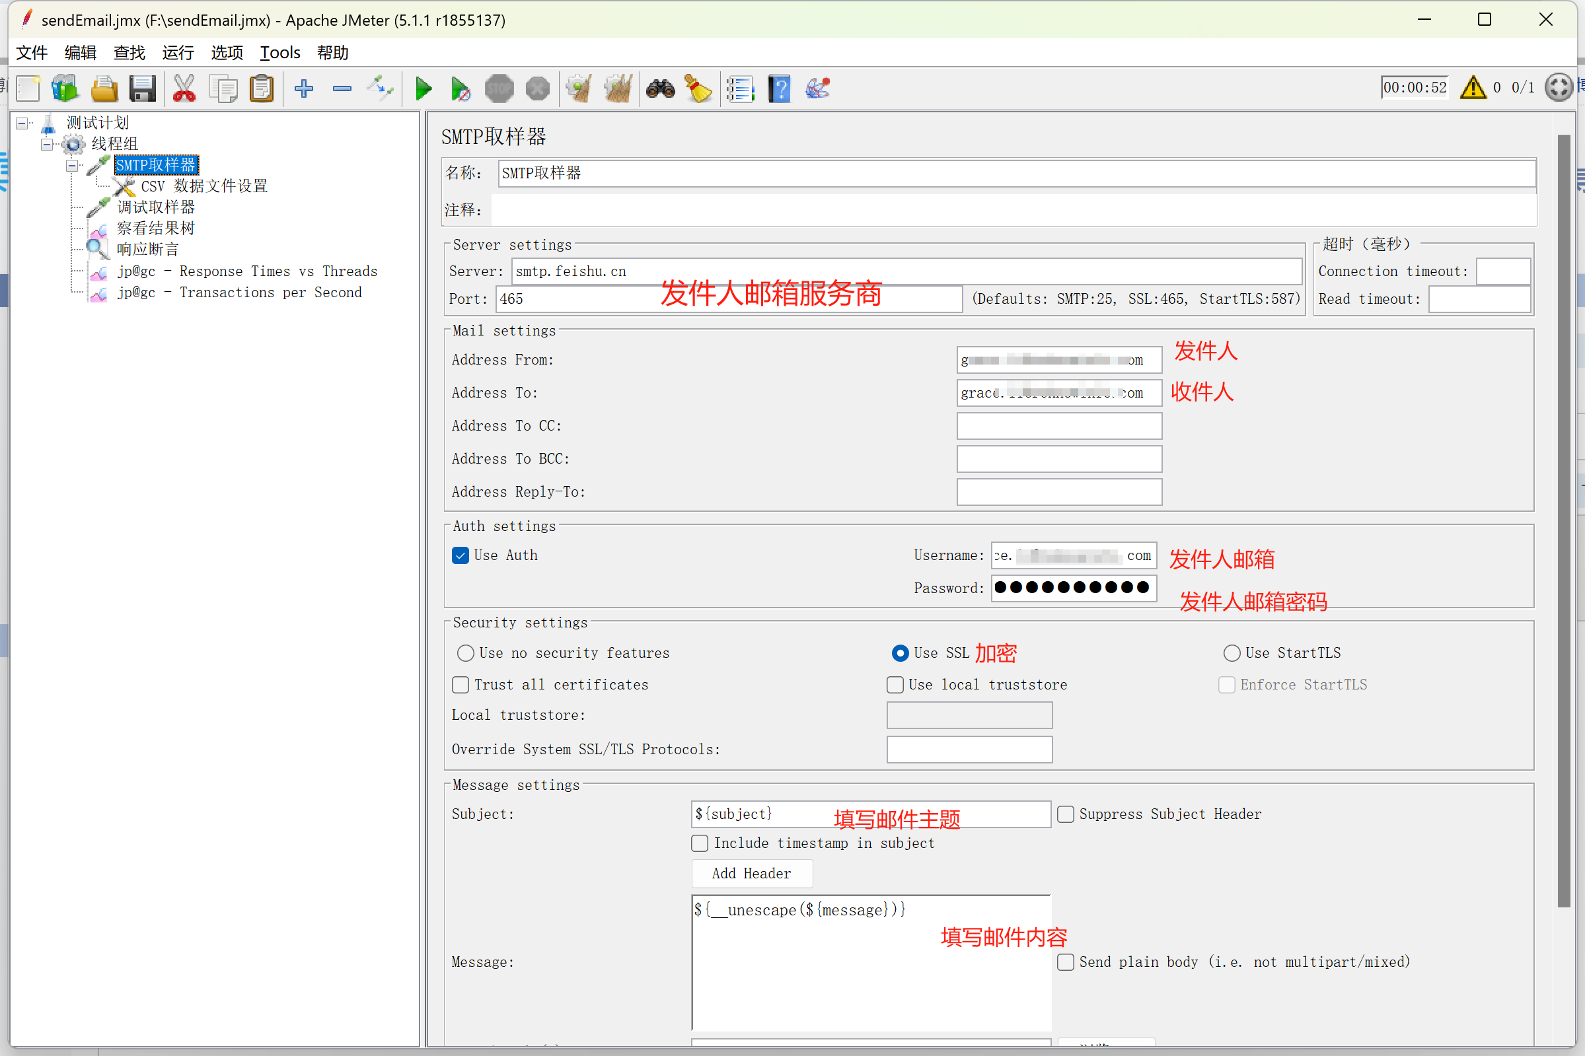Click the Cut scissors toolbar icon
The height and width of the screenshot is (1056, 1585).
coord(184,88)
